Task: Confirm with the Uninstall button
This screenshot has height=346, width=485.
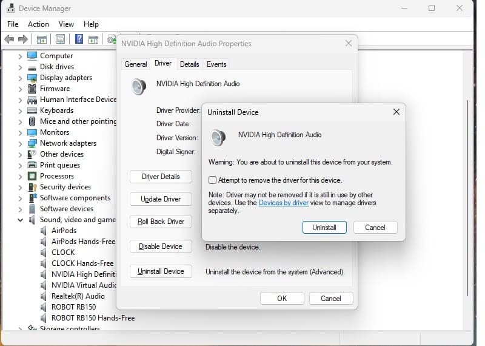Action: (324, 228)
